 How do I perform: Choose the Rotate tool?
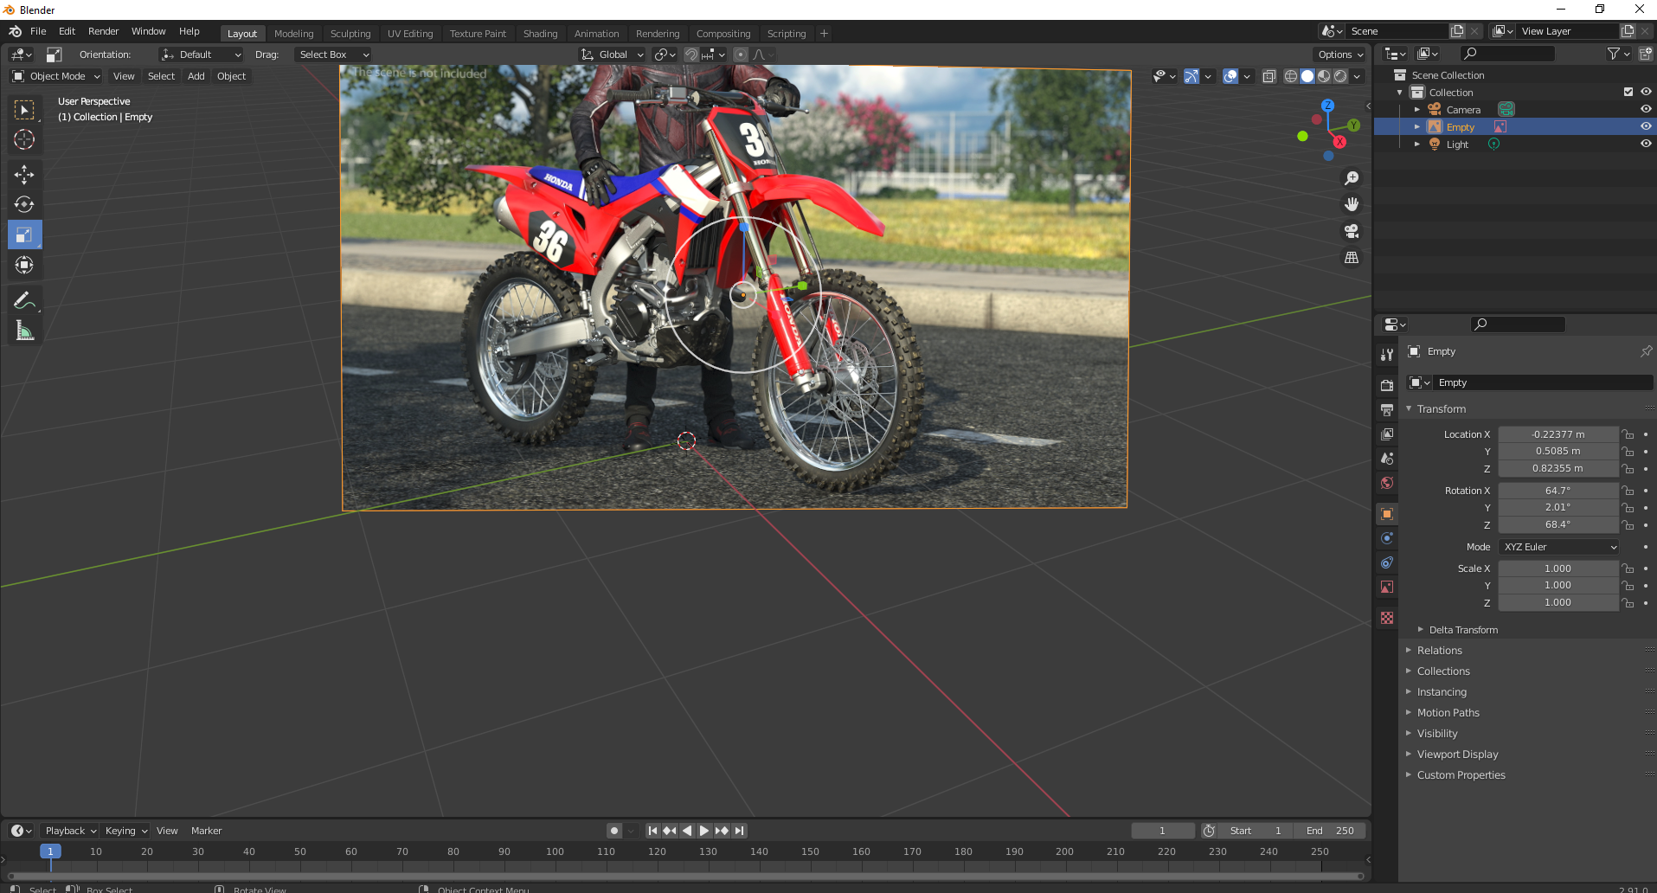pos(24,205)
